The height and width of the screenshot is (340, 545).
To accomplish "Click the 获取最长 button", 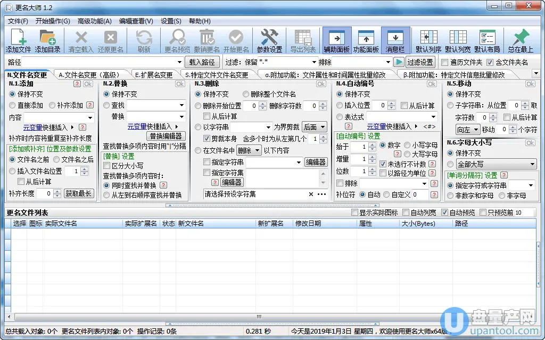I will coord(79,193).
